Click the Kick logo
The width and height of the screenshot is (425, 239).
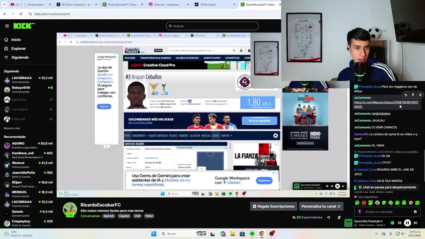[x=24, y=26]
